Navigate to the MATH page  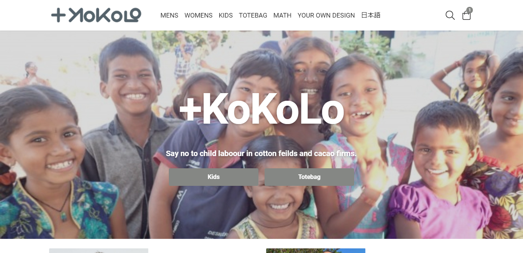click(282, 15)
